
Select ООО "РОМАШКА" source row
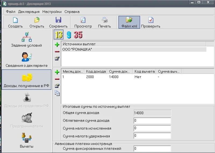(x=134, y=49)
